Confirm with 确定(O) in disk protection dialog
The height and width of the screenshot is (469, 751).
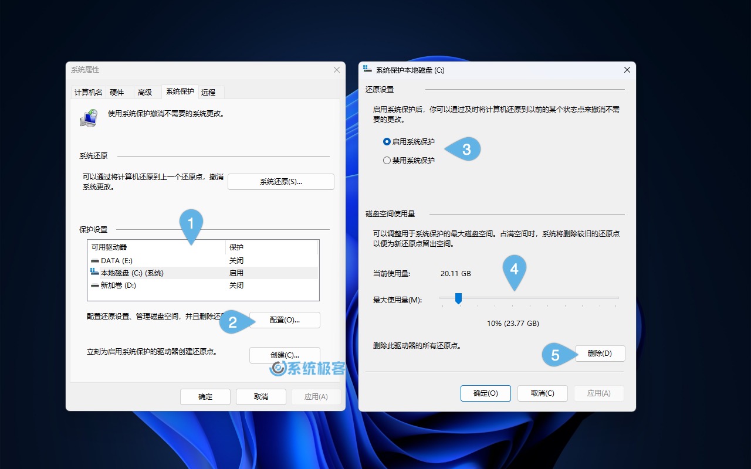tap(485, 393)
